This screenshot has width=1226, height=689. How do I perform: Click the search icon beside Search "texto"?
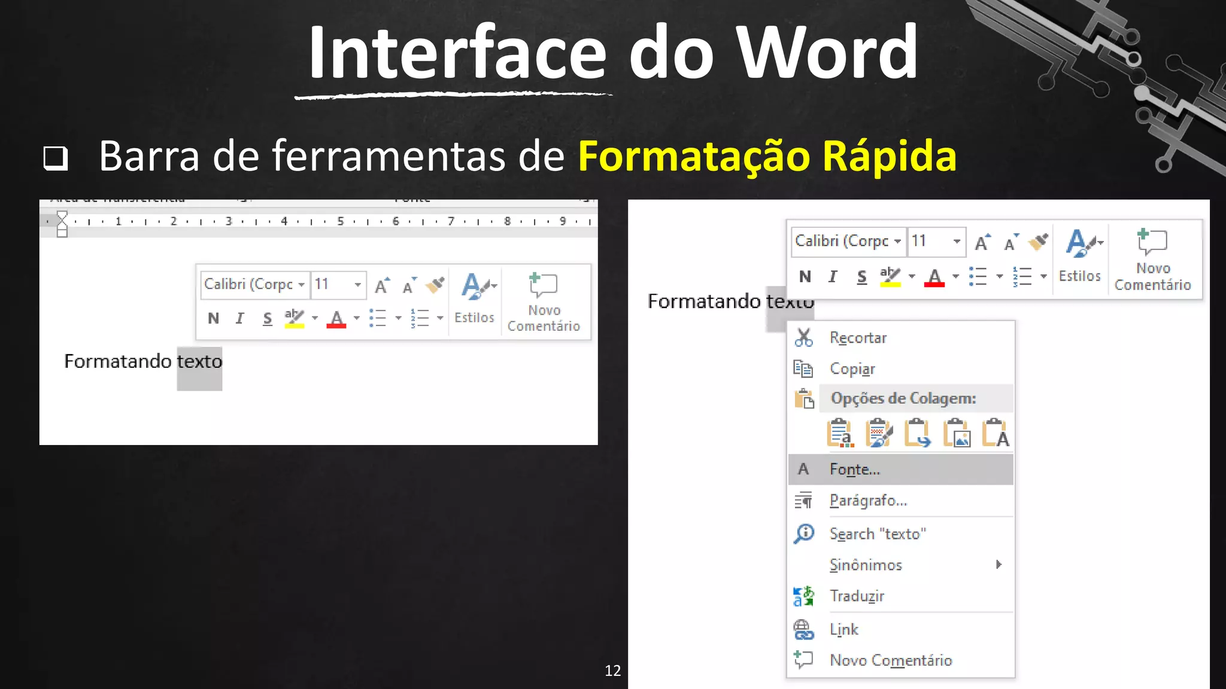(x=803, y=533)
